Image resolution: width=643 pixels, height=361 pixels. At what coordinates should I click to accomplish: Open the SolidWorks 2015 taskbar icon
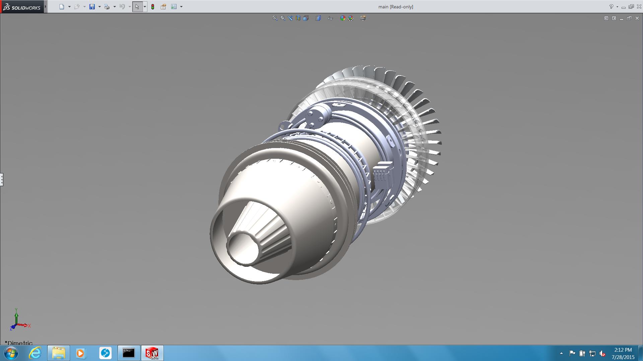tap(152, 353)
